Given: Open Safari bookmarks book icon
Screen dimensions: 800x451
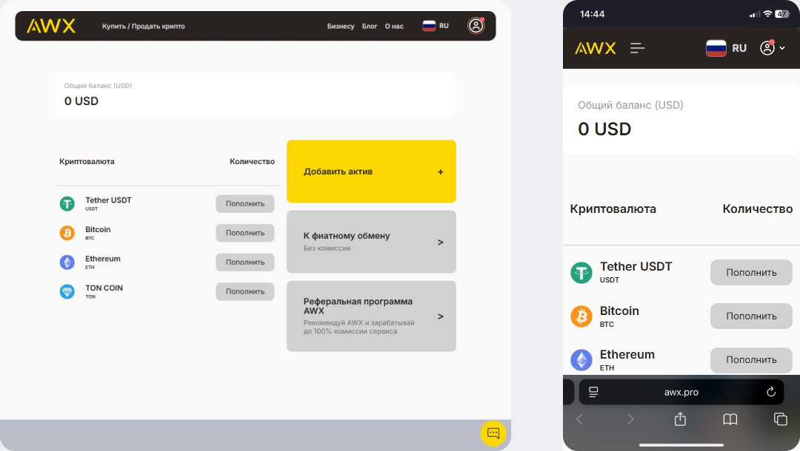Looking at the screenshot, I should pos(730,419).
